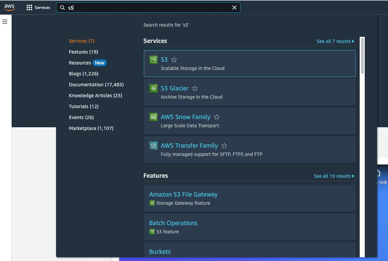Expand See all 19 results for Features
This screenshot has height=261, width=388.
pyautogui.click(x=334, y=176)
